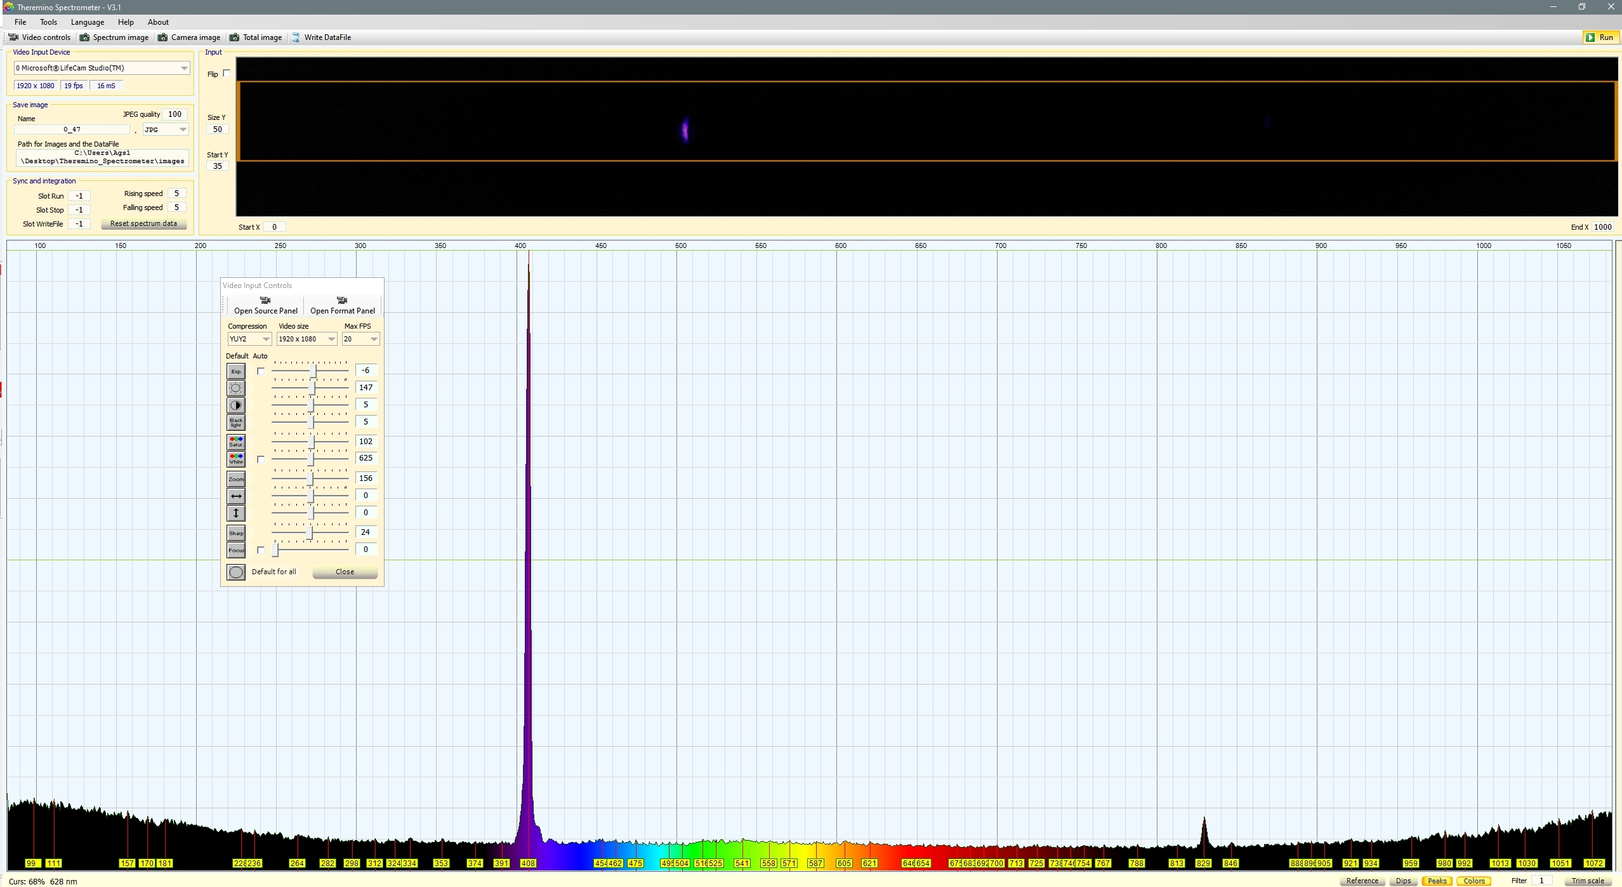Click the Reset spectrum data button
This screenshot has height=887, width=1622.
point(143,223)
